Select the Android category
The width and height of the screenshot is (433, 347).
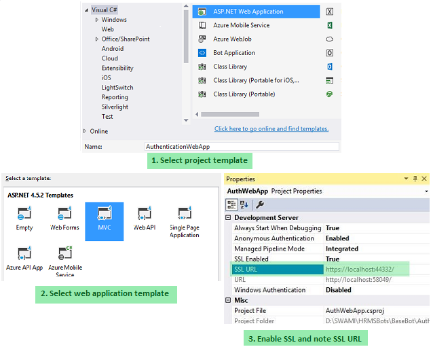[x=113, y=49]
